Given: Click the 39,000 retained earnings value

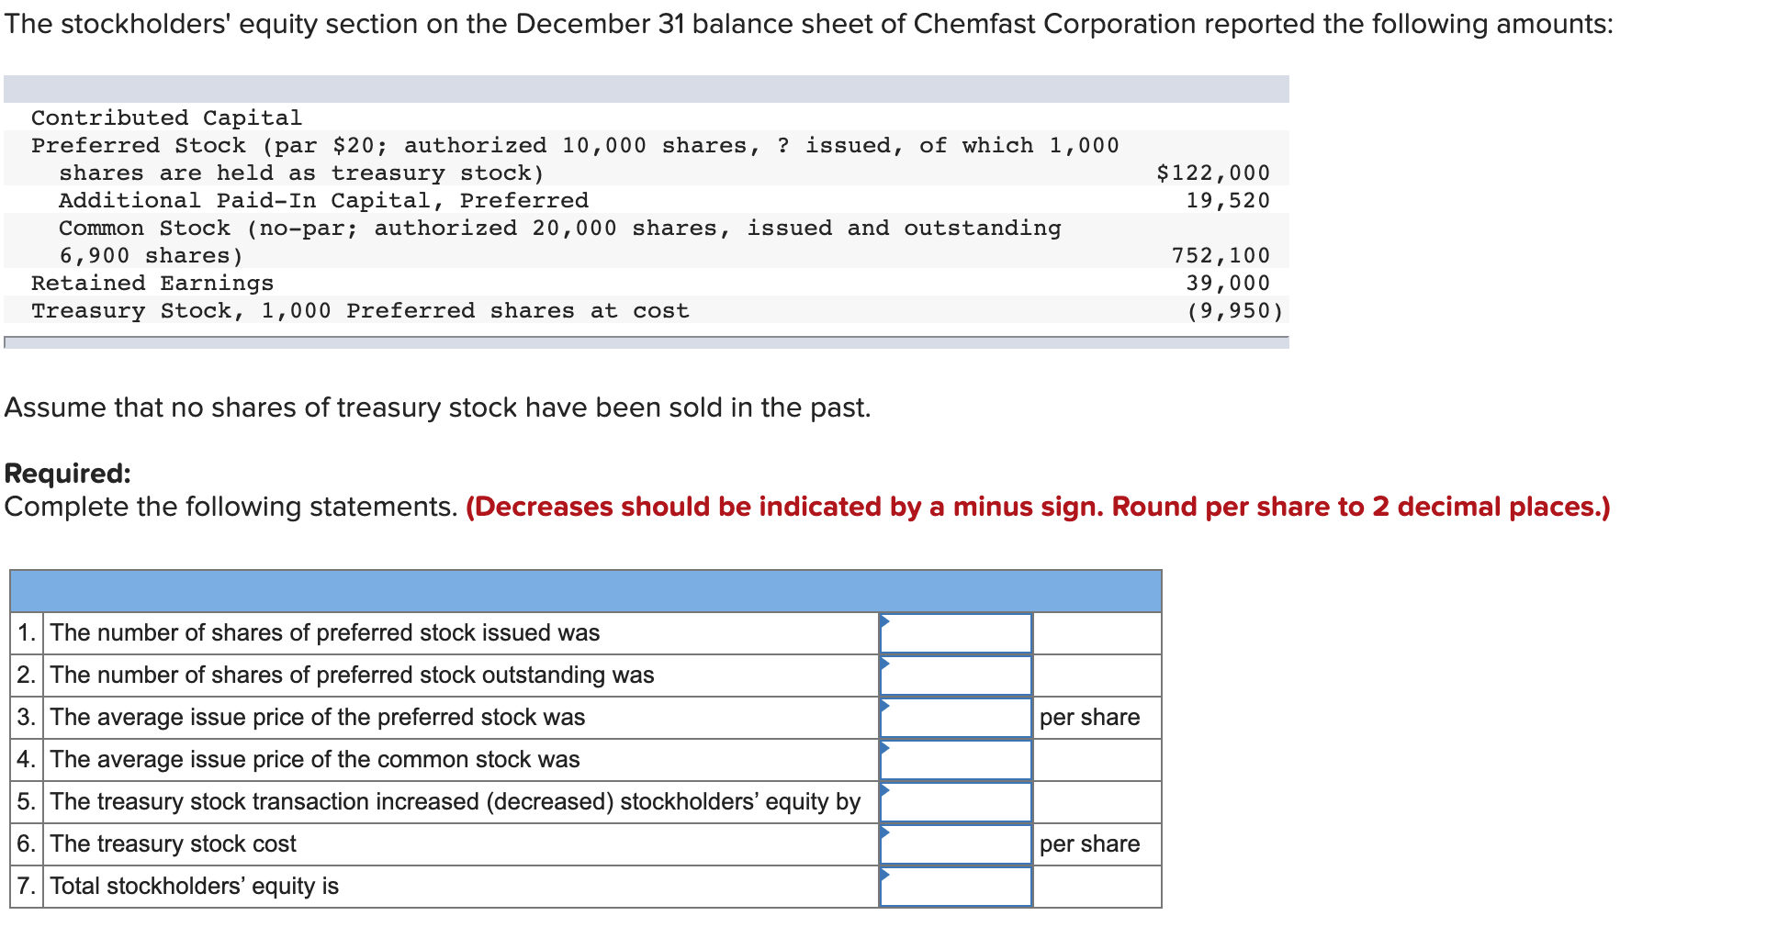Looking at the screenshot, I should point(1228,283).
